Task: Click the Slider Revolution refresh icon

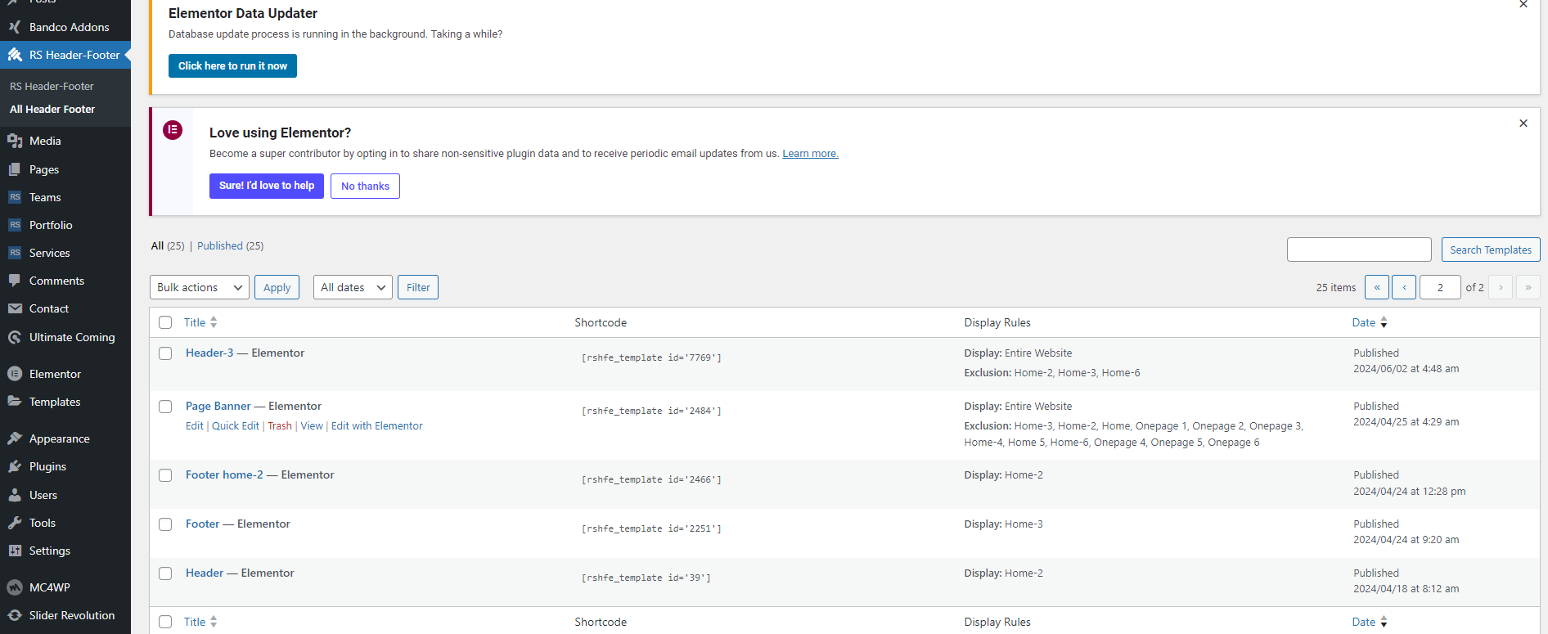Action: (15, 615)
